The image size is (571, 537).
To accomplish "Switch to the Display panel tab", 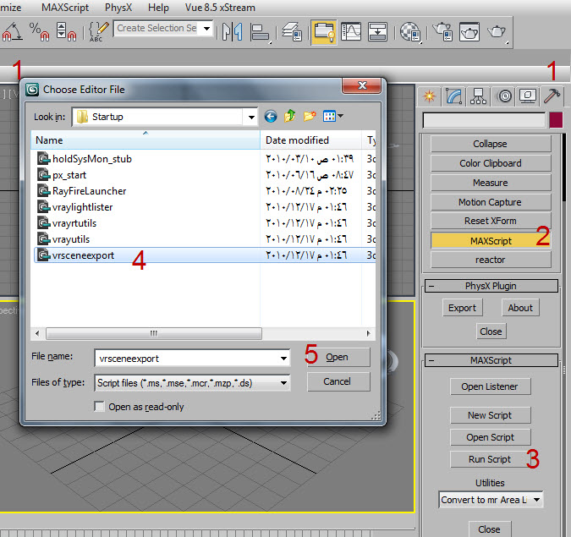I will coord(528,96).
